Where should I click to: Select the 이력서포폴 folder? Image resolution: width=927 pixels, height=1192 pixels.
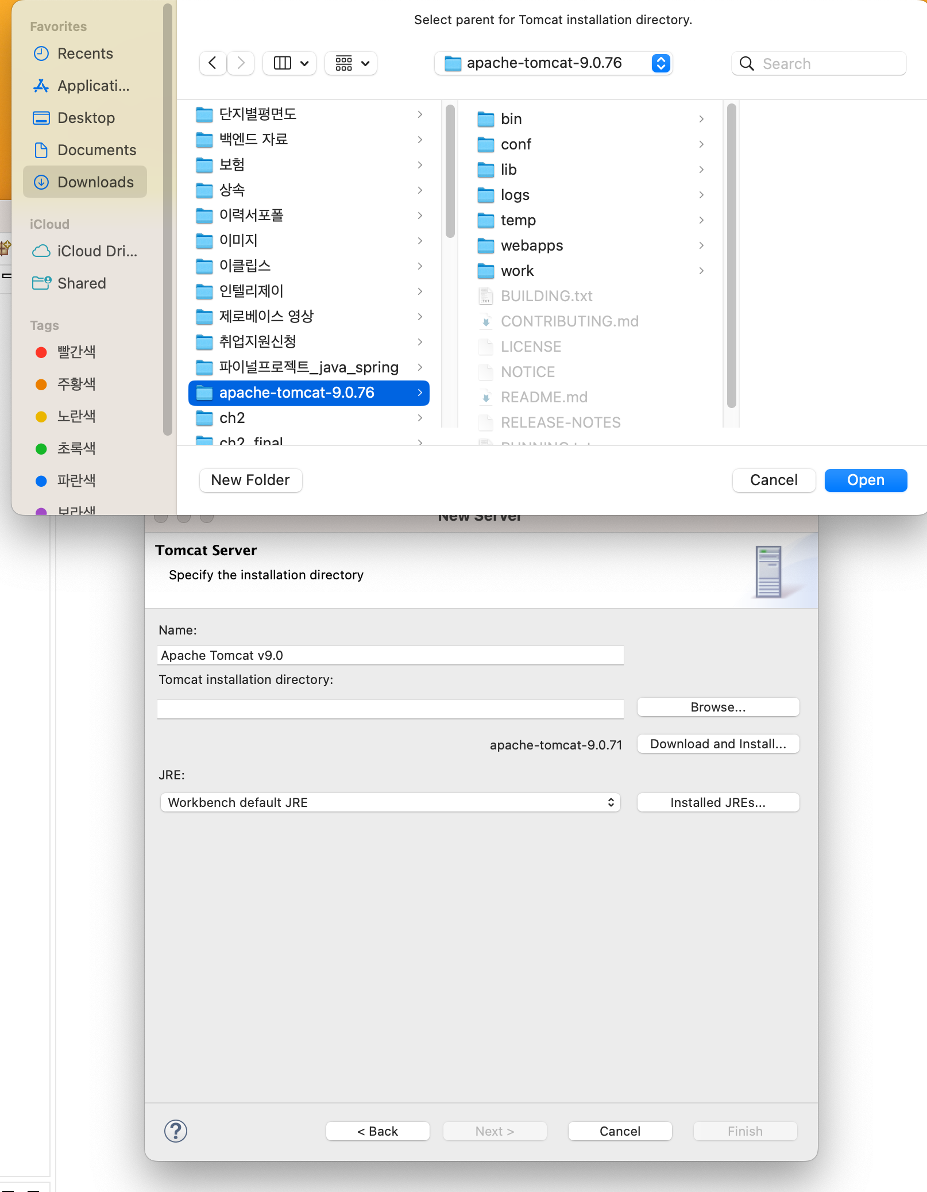coord(309,216)
